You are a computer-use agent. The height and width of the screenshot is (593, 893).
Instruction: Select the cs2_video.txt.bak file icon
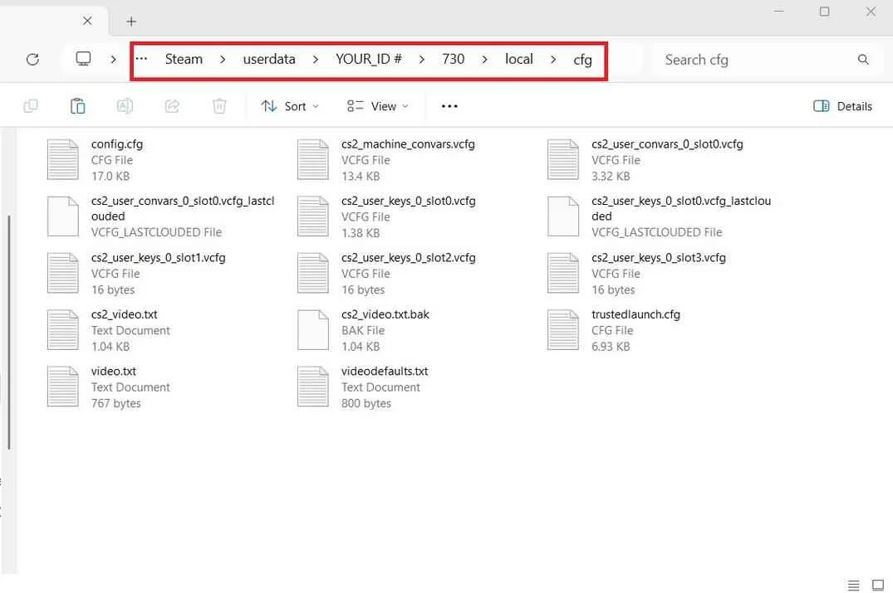(312, 330)
